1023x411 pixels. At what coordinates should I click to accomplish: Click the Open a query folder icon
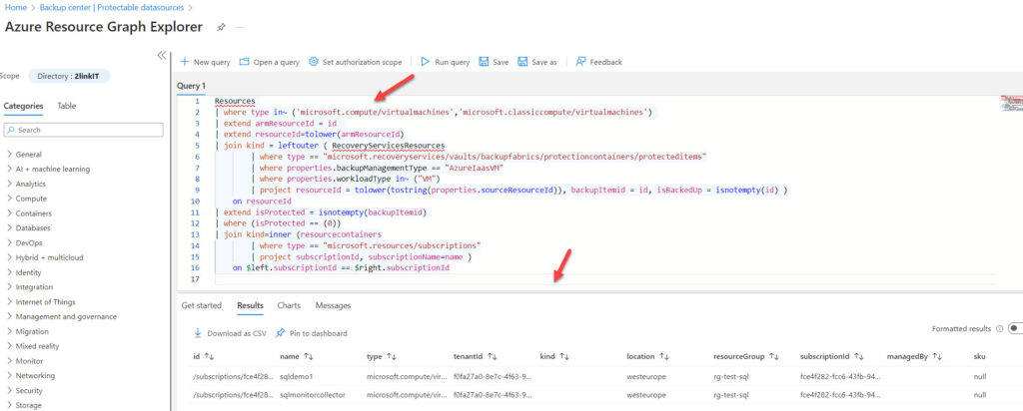pyautogui.click(x=245, y=62)
